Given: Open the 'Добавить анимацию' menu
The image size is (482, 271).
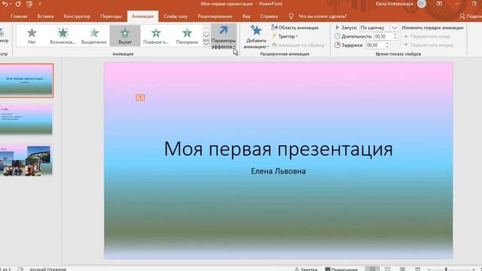Looking at the screenshot, I should tap(256, 37).
